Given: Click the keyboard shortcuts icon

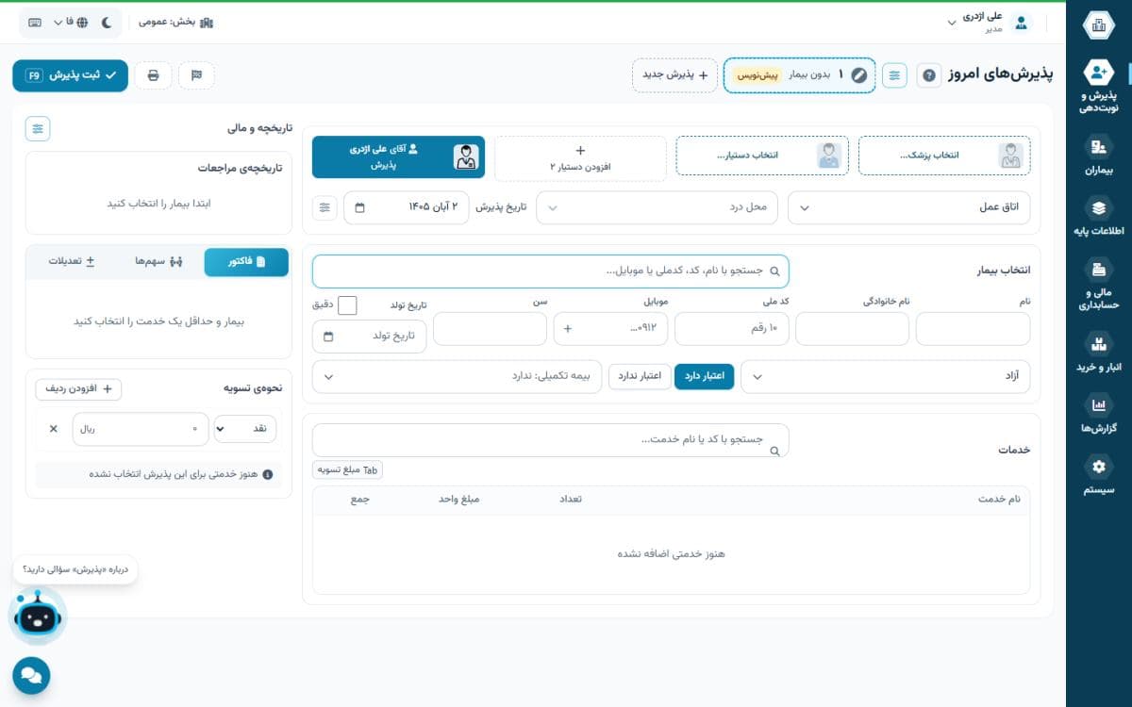Looking at the screenshot, I should (x=35, y=22).
